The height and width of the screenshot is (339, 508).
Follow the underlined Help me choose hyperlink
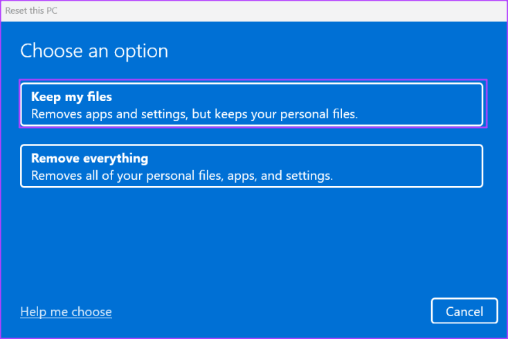coord(66,311)
